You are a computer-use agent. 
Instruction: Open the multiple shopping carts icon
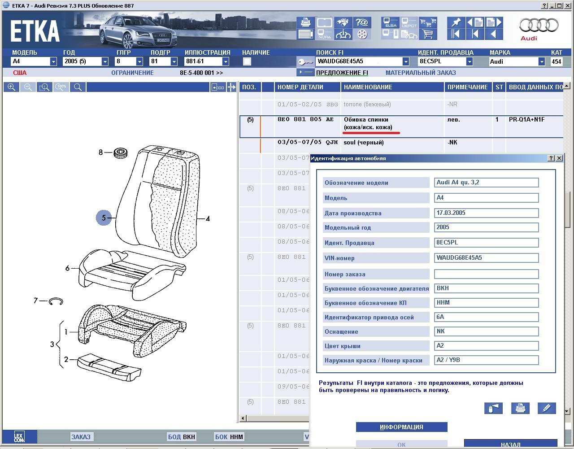(x=428, y=22)
